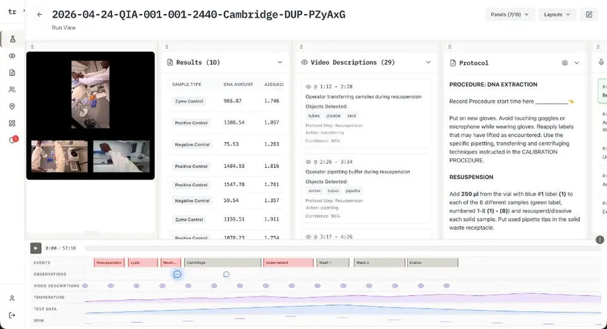Click the 'vortex' detected object tag
The width and height of the screenshot is (607, 329).
click(x=315, y=190)
